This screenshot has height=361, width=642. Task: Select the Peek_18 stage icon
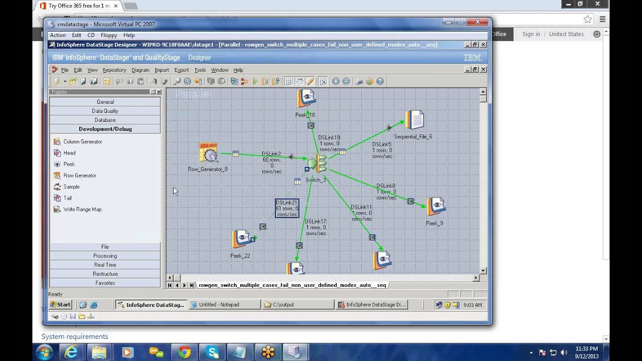(306, 98)
